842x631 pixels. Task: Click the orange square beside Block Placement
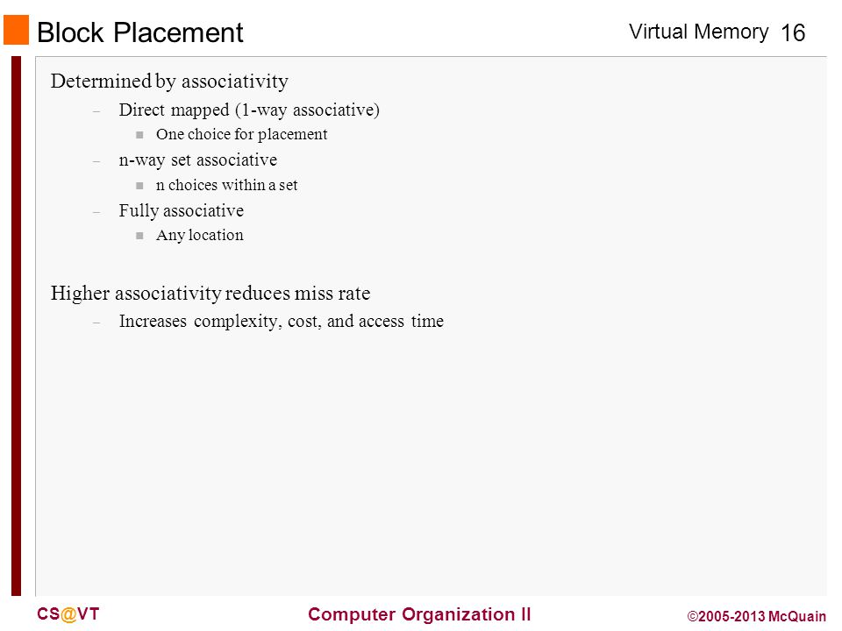[16, 30]
